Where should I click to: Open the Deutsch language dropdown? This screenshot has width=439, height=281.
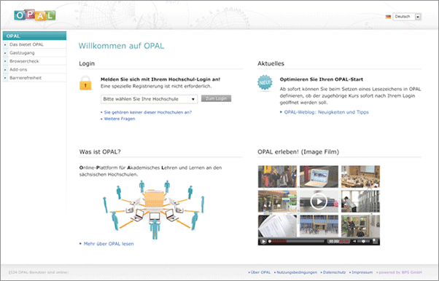click(407, 17)
